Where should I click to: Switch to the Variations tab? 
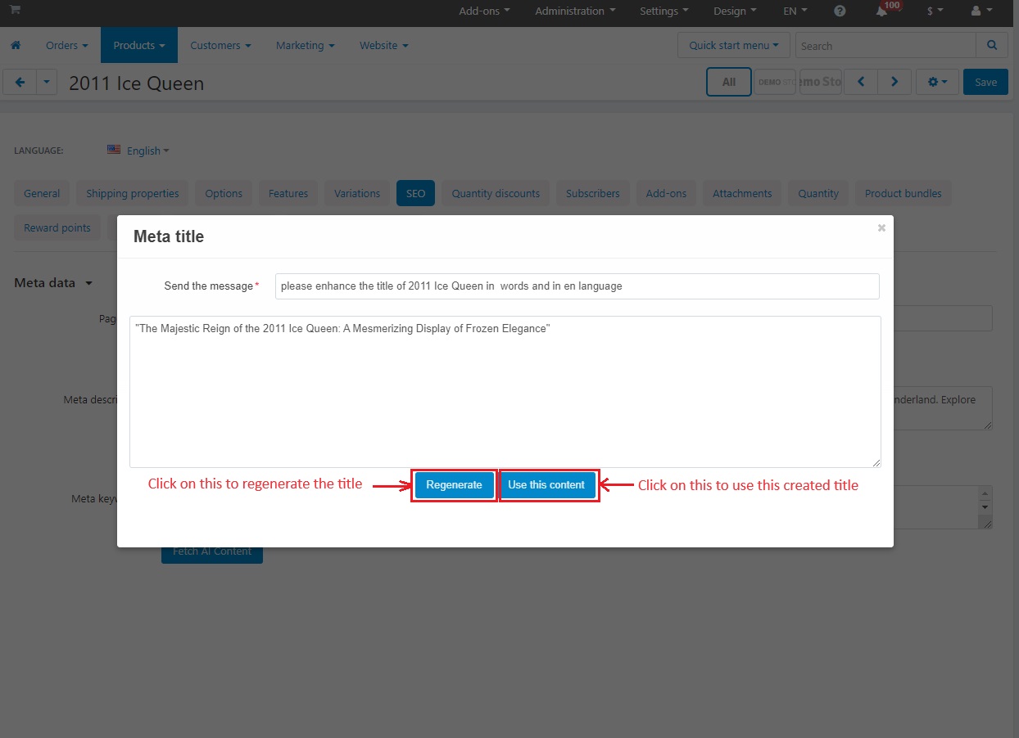click(357, 194)
